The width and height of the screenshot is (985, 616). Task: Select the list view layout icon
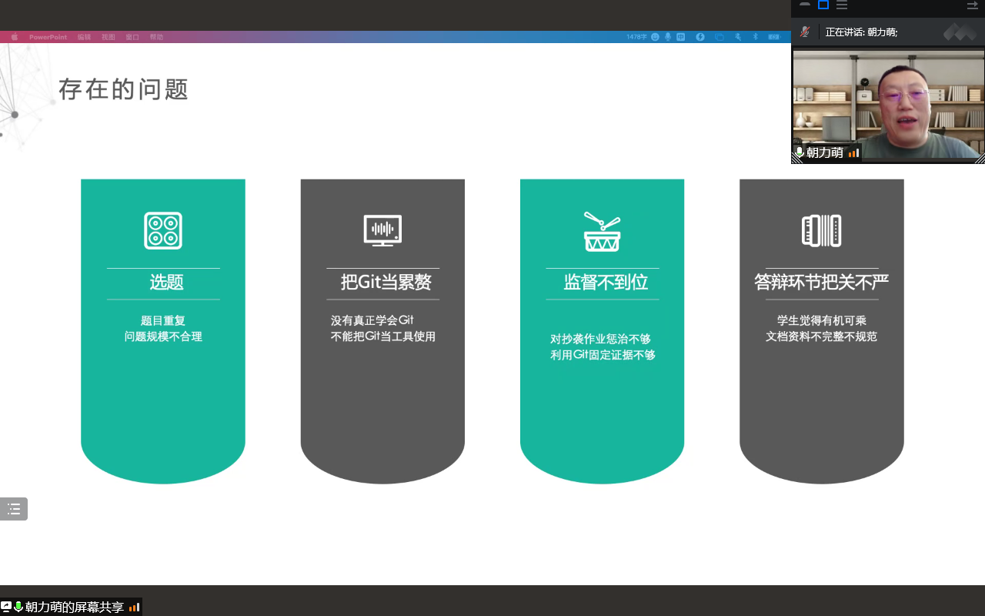(842, 5)
